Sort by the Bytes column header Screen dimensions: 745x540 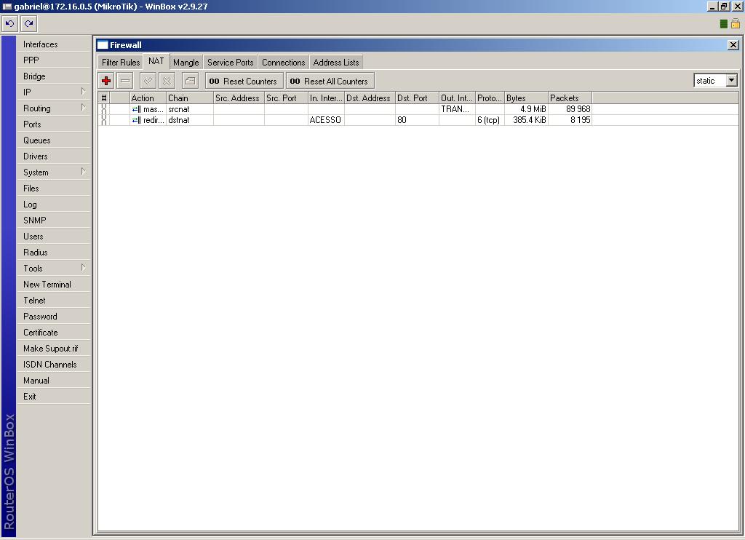point(526,98)
